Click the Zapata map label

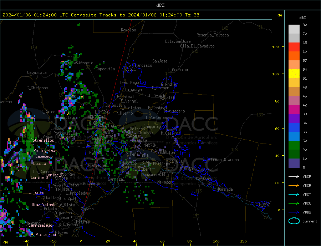(x=87, y=209)
